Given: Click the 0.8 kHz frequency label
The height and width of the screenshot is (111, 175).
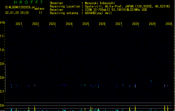Looking at the screenshot, I should [x=2, y=78].
